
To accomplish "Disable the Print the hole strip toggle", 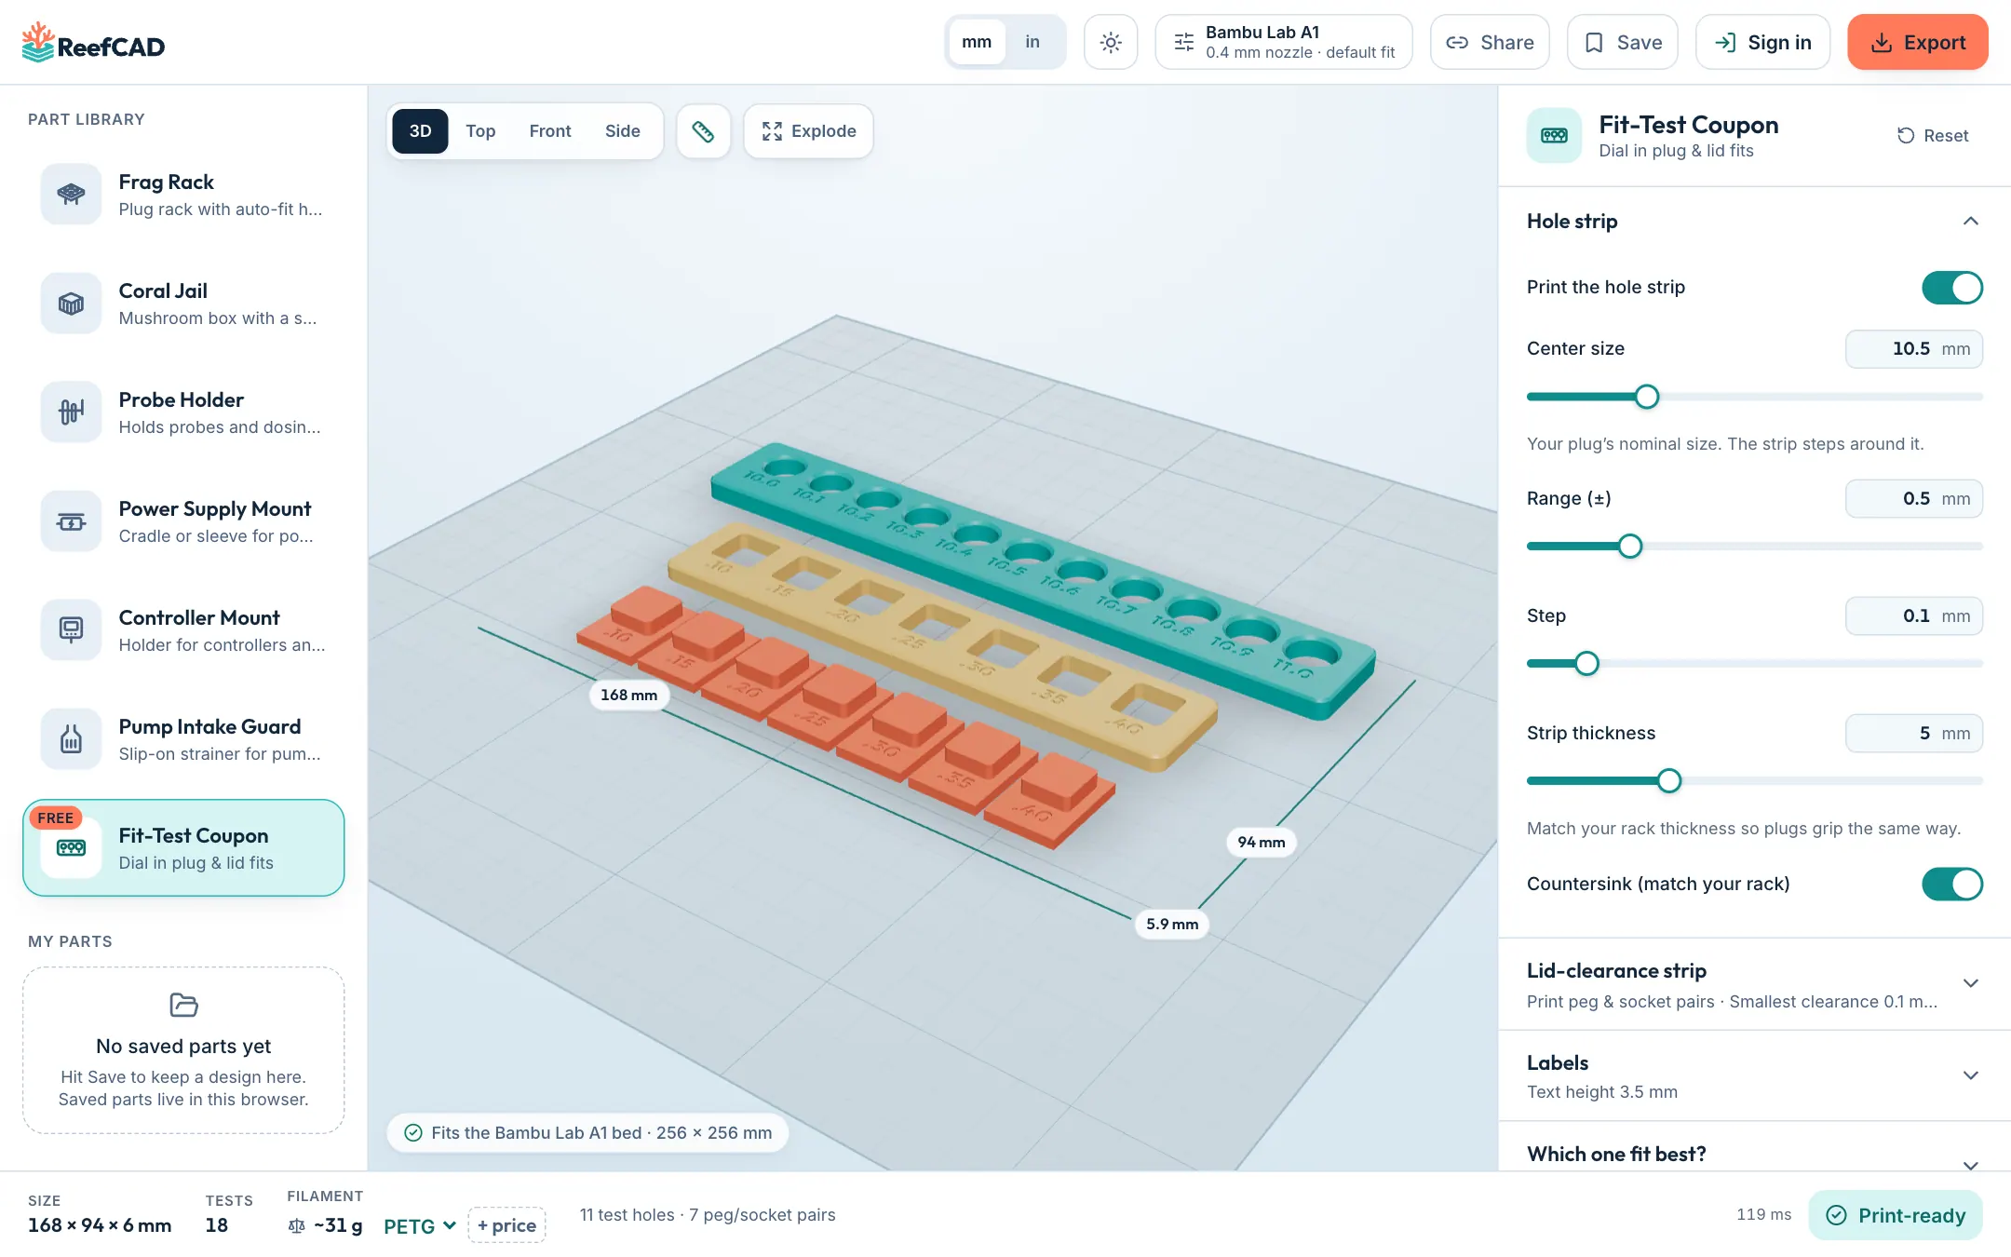I will click(1952, 287).
